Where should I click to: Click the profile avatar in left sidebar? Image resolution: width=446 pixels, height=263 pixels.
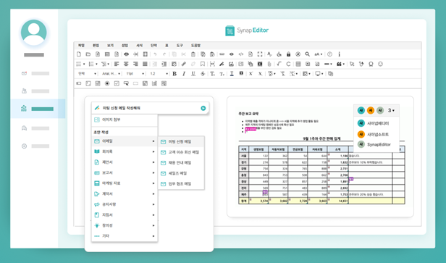[34, 32]
